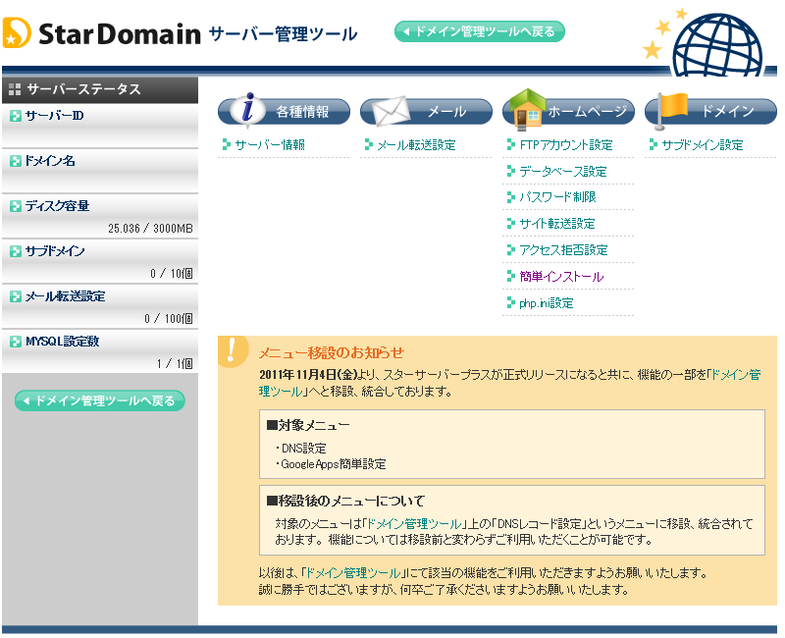
Task: Click the green plus icon beside サーバーID
Action: tap(16, 116)
